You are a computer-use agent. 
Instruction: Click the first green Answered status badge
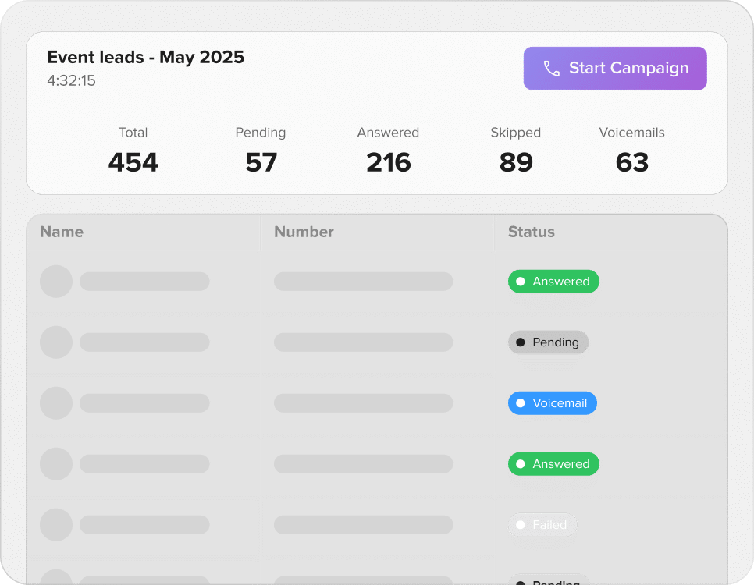(553, 282)
